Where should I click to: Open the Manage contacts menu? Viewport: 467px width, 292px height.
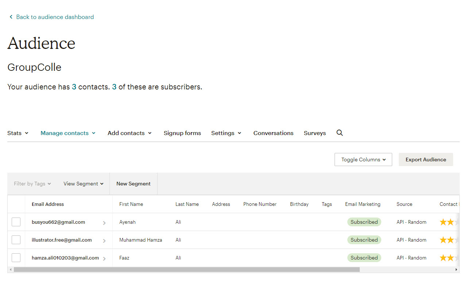[x=68, y=133]
